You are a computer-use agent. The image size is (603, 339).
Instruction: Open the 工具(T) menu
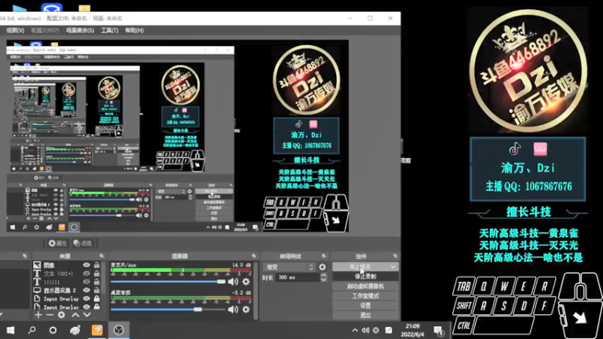[x=109, y=30]
